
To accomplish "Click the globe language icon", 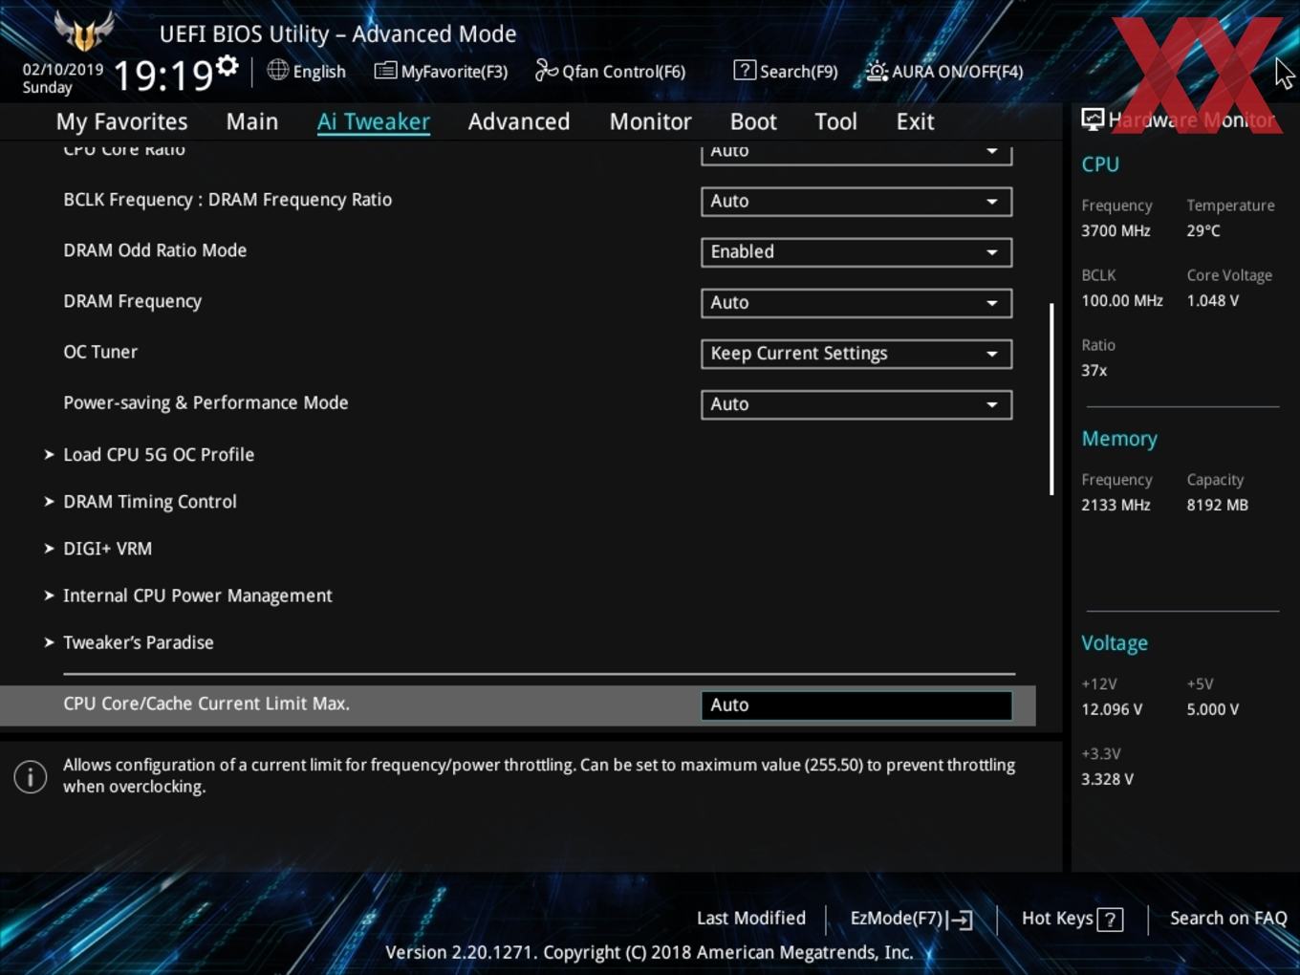I will click(x=277, y=70).
